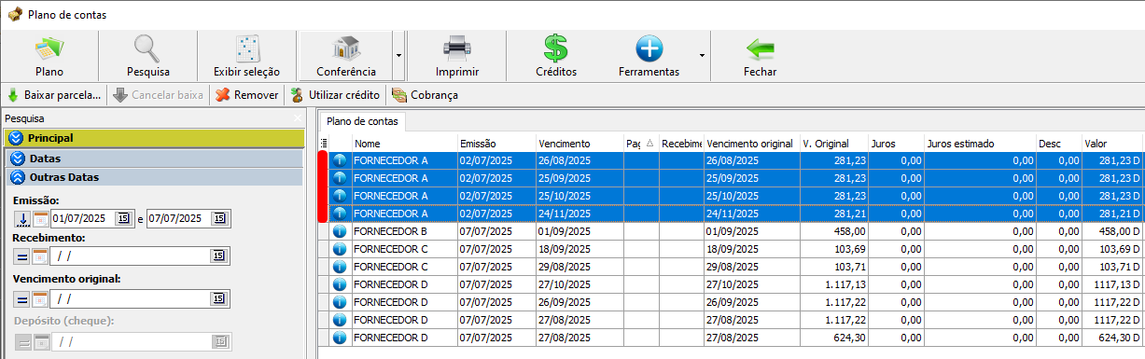Image resolution: width=1145 pixels, height=359 pixels.
Task: Open the Plano toolbar button
Action: point(49,55)
